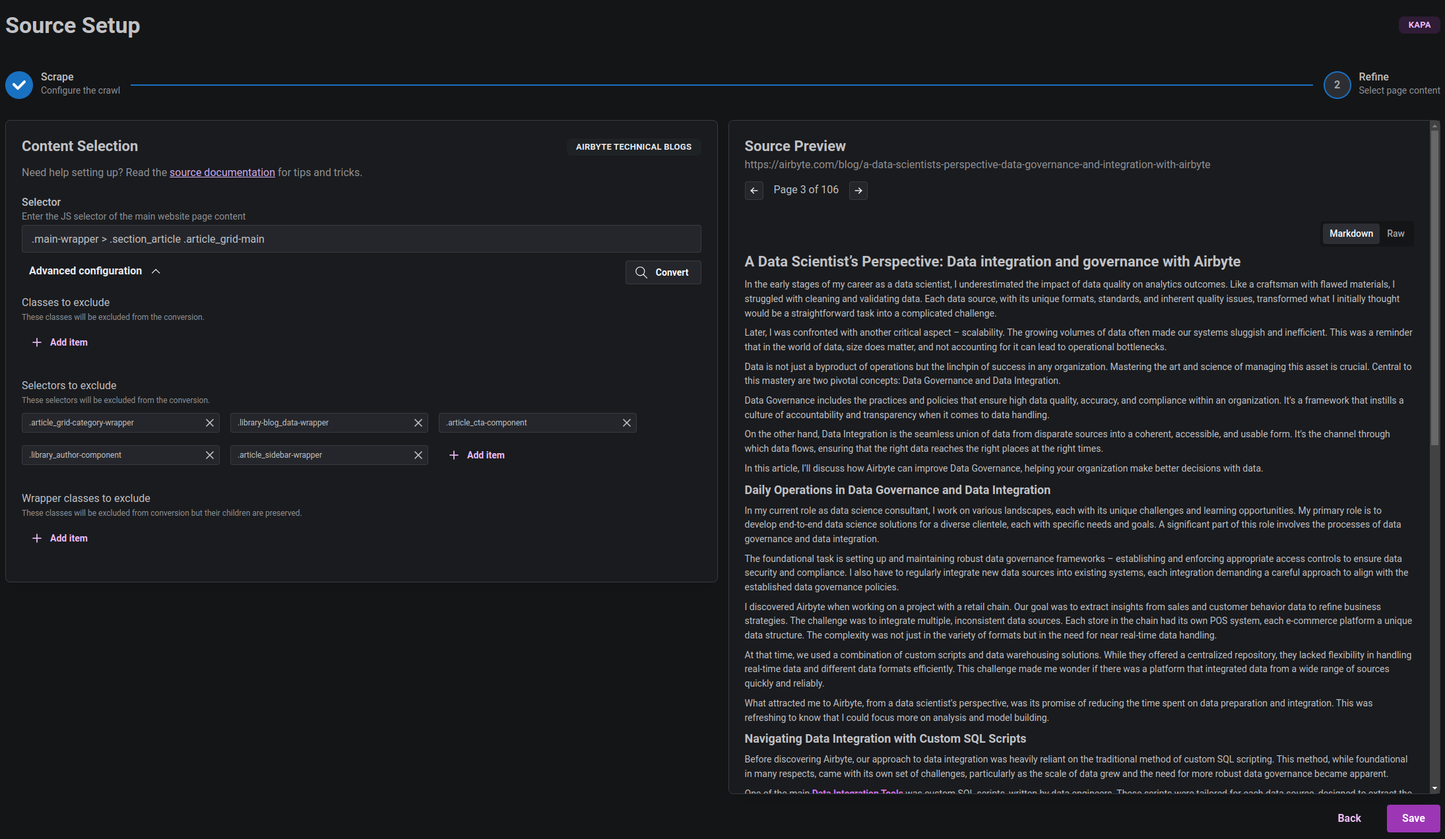Click the Content Selection heading

click(80, 146)
